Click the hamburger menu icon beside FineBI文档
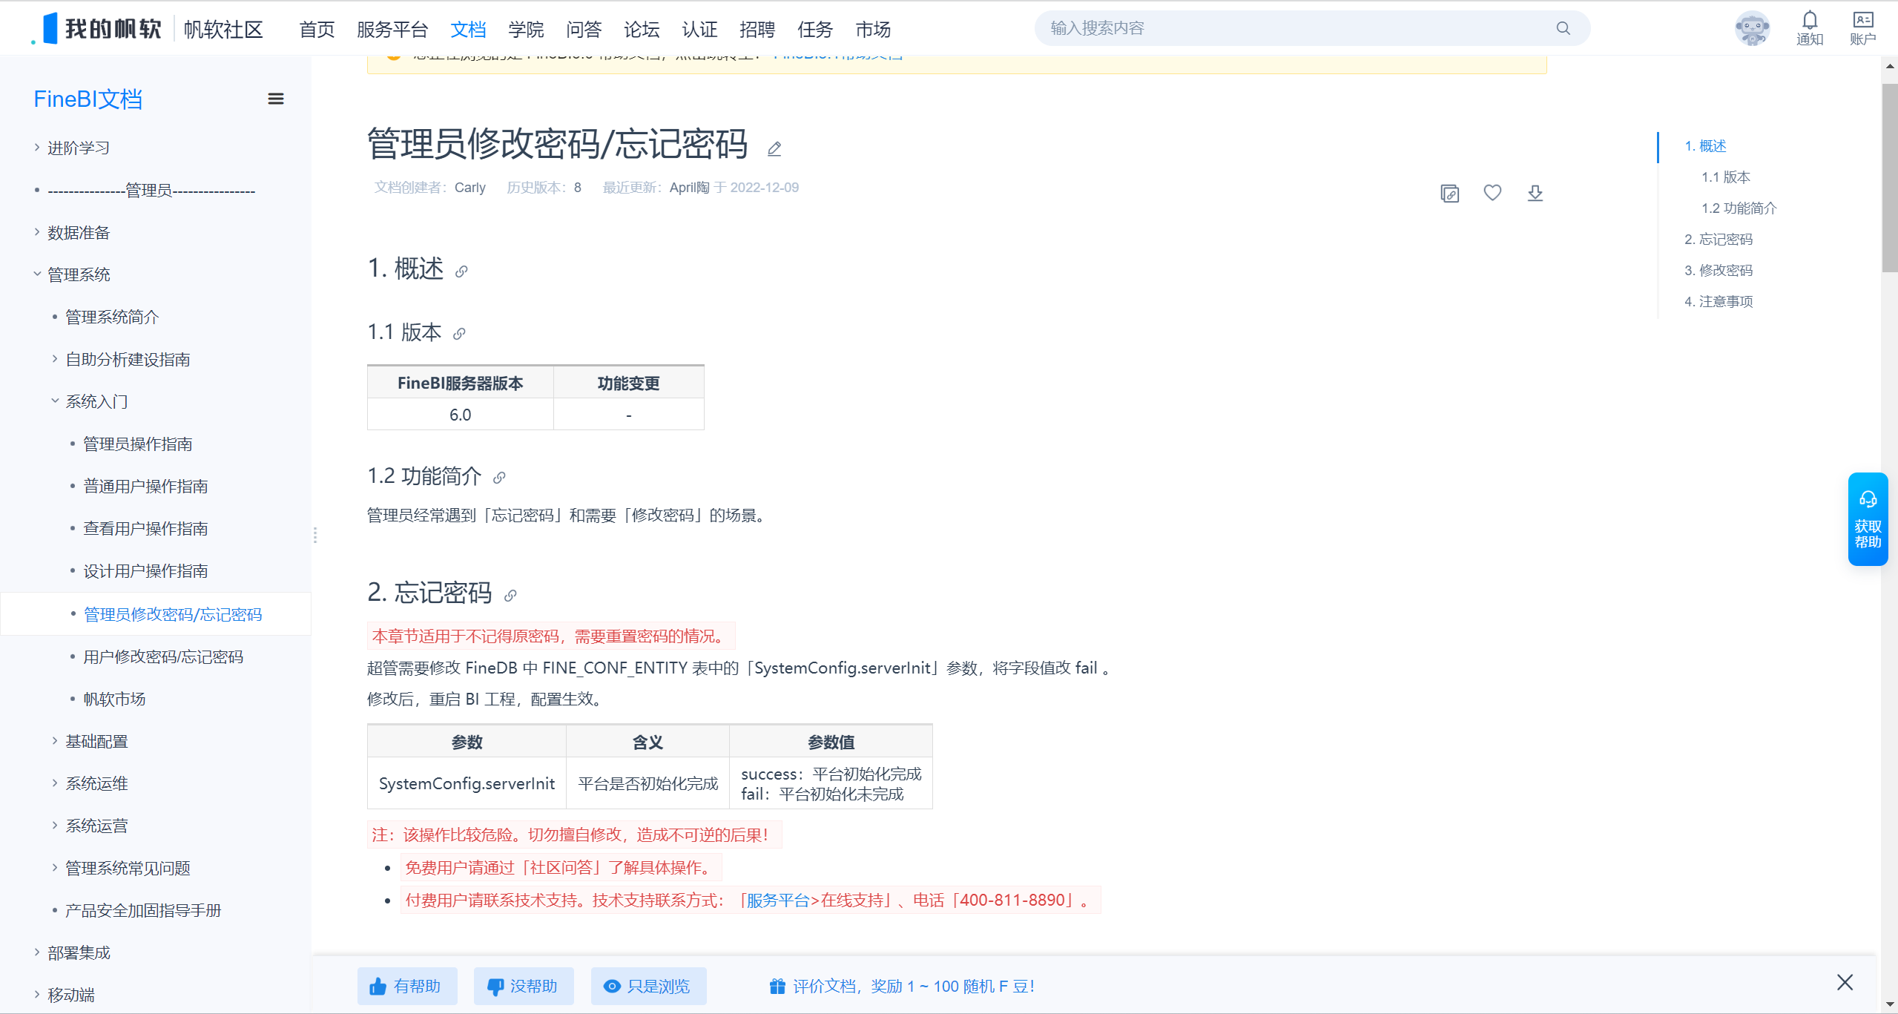The image size is (1898, 1014). coord(275,99)
